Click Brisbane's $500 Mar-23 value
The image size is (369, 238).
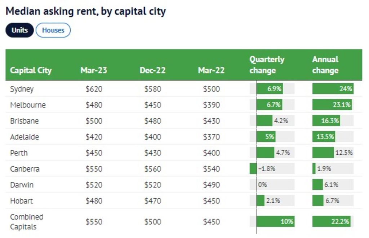(x=93, y=121)
